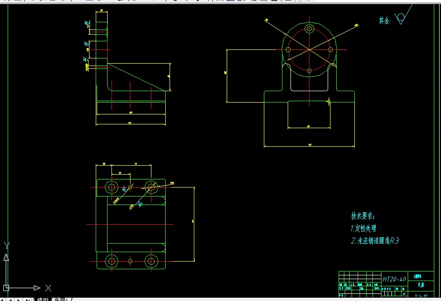
Task: Click previous layout tab arrow
Action: click(10, 299)
